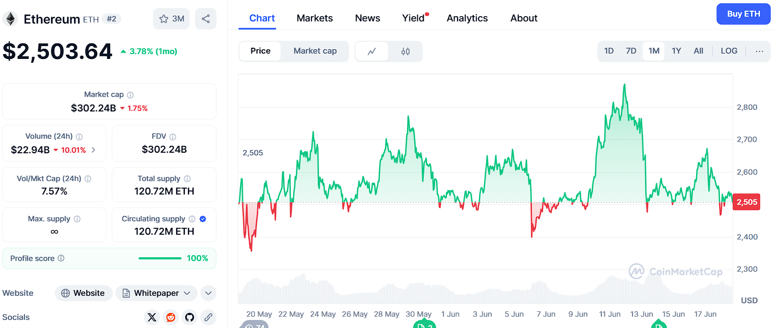Set chart range to 1D
Viewport: 774px width, 328px height.
tap(609, 51)
